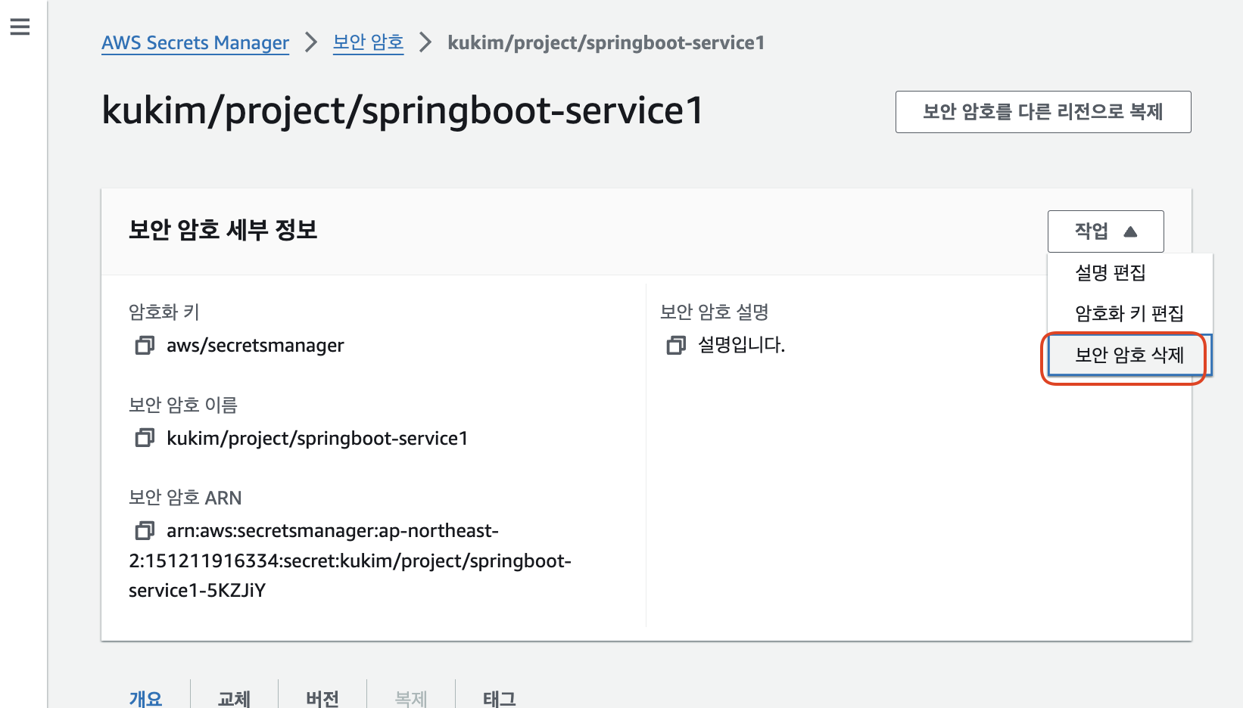Viewport: 1243px width, 708px height.
Task: Click 보안 암호를 다른 리전으로 복제 button
Action: pyautogui.click(x=1043, y=112)
